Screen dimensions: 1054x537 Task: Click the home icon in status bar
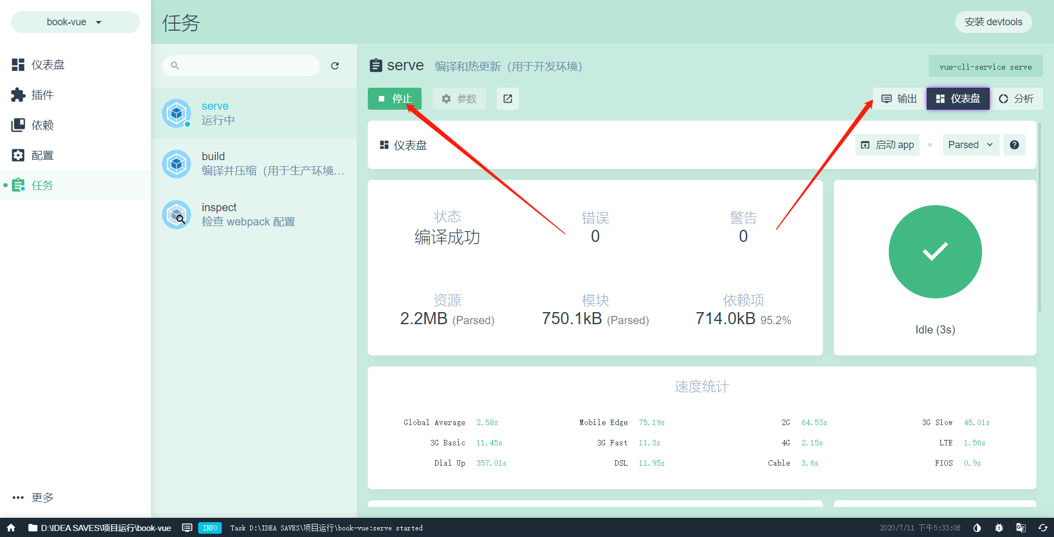point(11,528)
